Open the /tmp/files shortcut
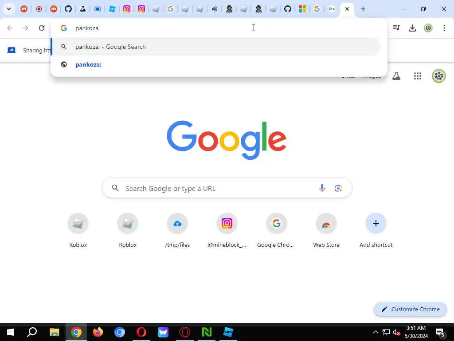This screenshot has width=454, height=341. pos(177,231)
